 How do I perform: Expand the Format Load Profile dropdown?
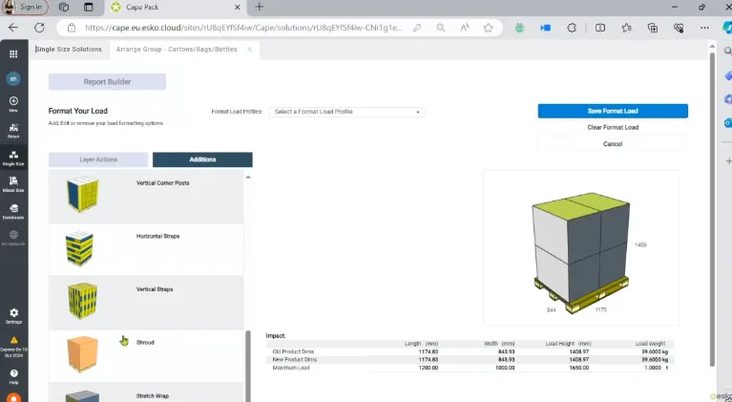point(346,112)
